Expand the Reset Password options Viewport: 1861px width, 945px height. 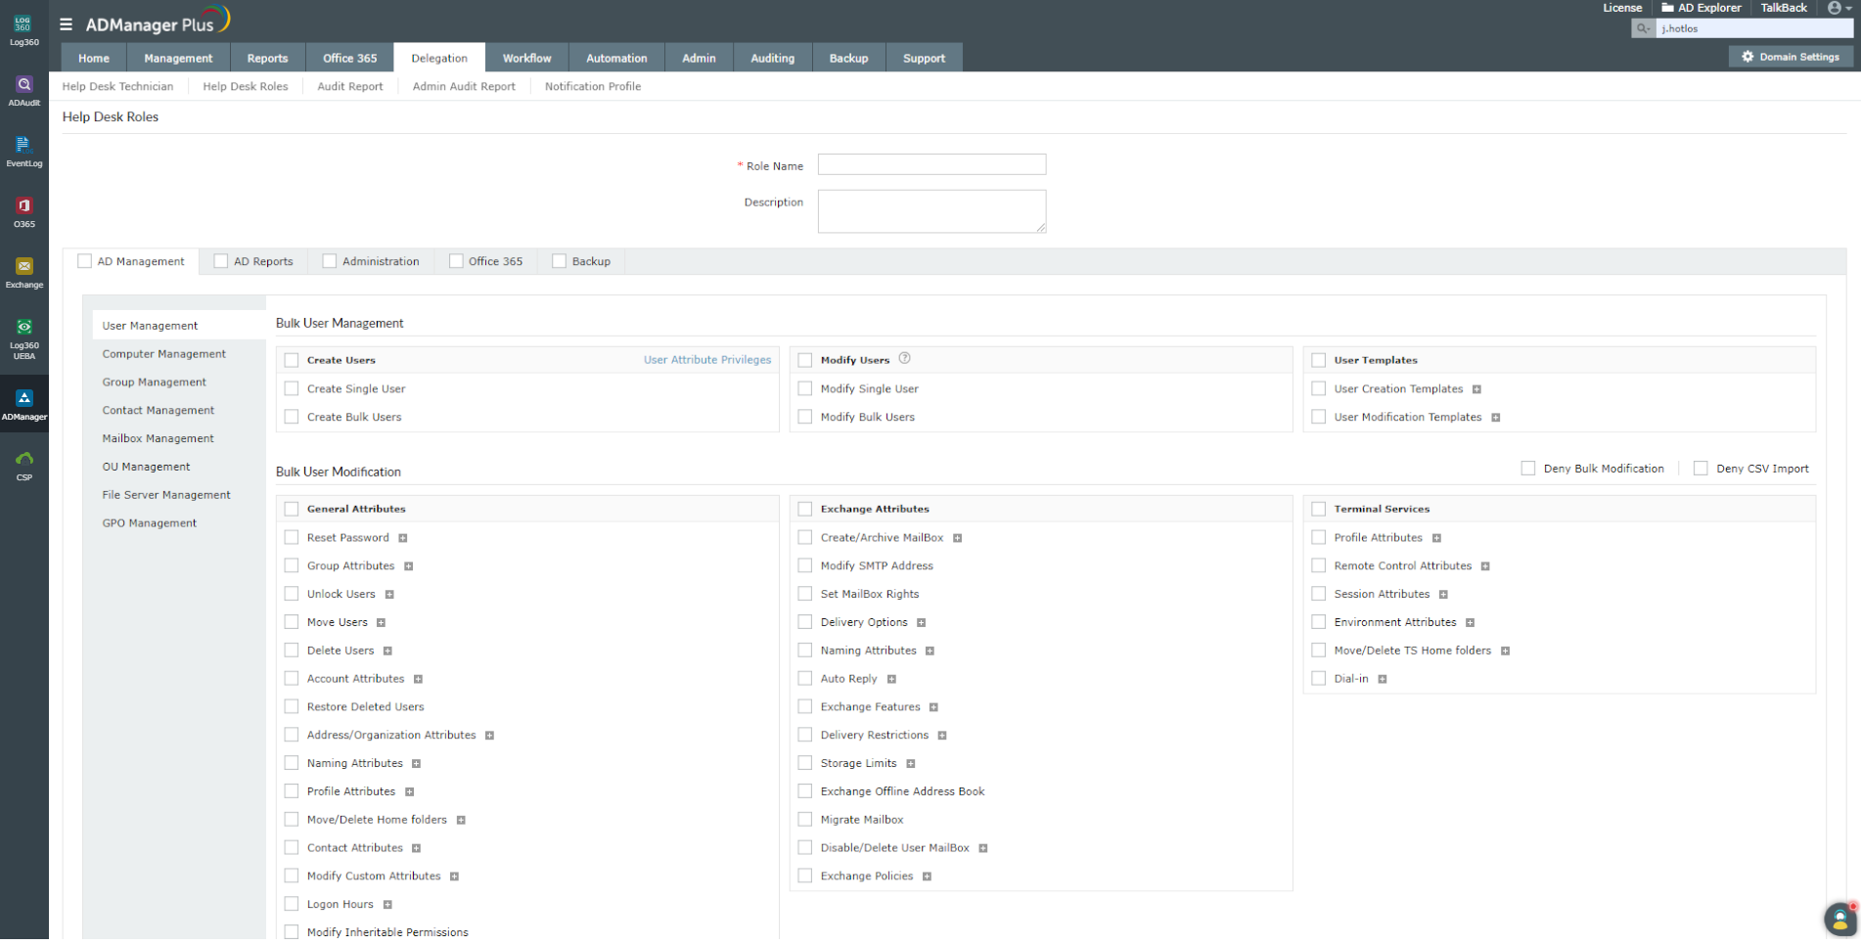pos(402,538)
